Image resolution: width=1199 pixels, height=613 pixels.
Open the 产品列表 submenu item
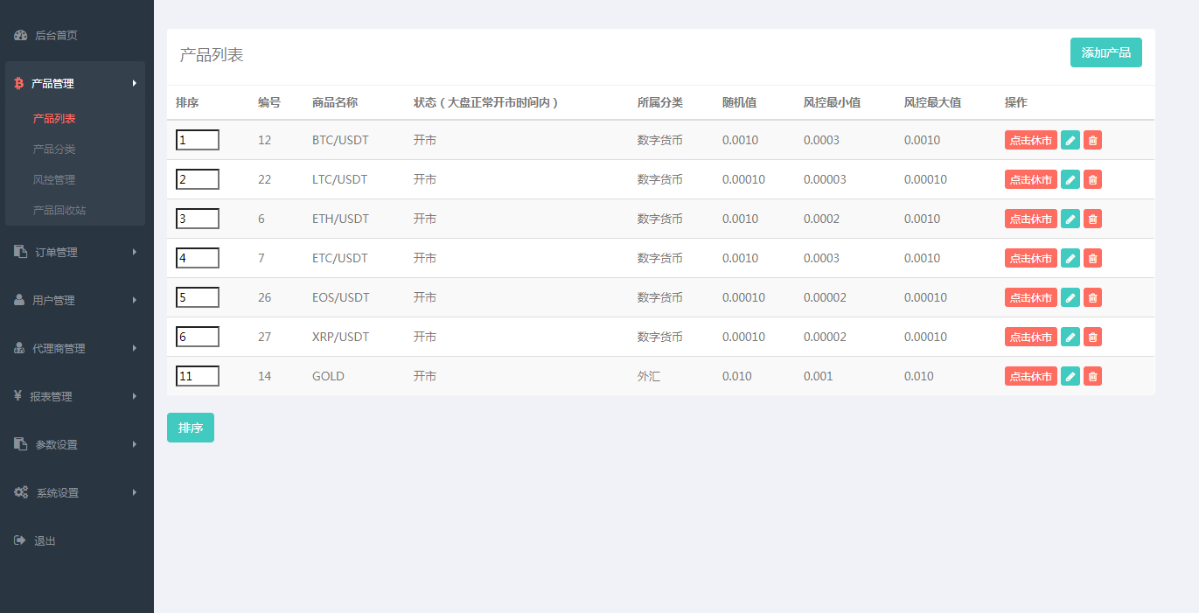click(x=54, y=119)
